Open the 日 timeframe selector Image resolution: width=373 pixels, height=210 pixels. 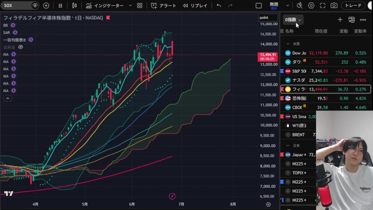click(60, 5)
